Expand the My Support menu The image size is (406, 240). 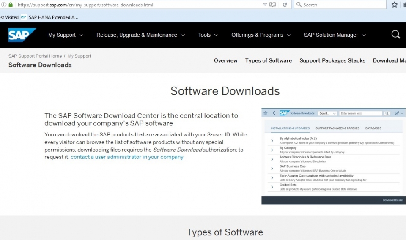point(66,35)
